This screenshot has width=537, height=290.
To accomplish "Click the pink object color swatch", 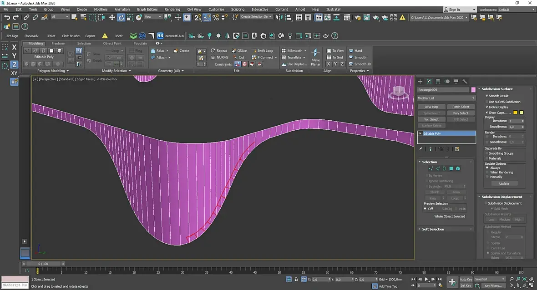I will 473,90.
